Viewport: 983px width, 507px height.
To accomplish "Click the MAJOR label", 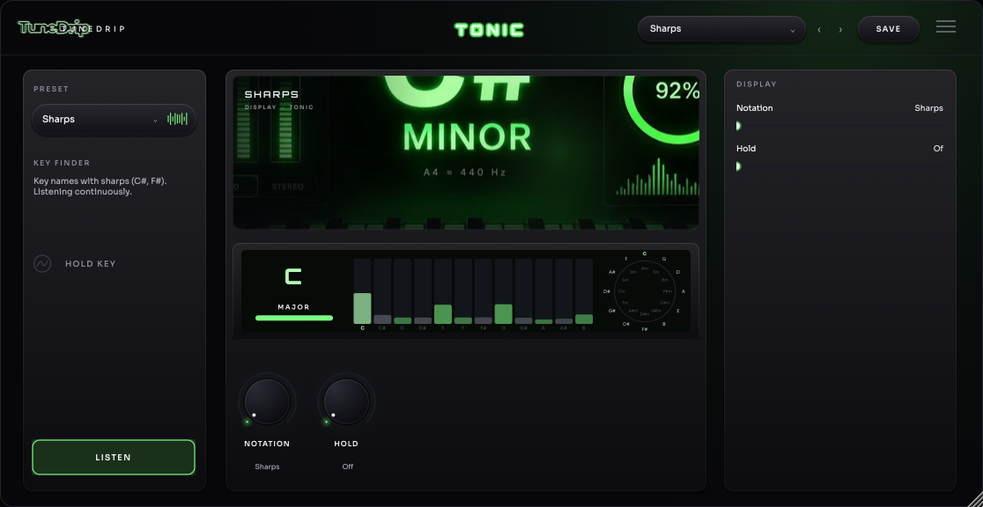I will pyautogui.click(x=294, y=307).
